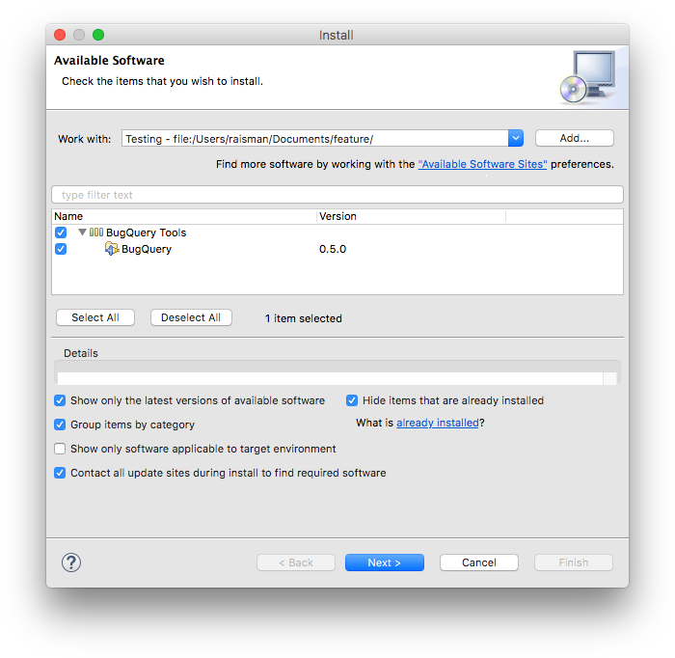Toggle Hide items that are already installed
This screenshot has width=675, height=658.
(x=352, y=400)
